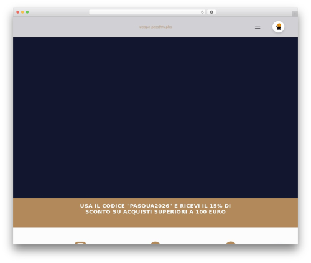Close the browser window with red button
Screen dimensions: 311x263
18,12
